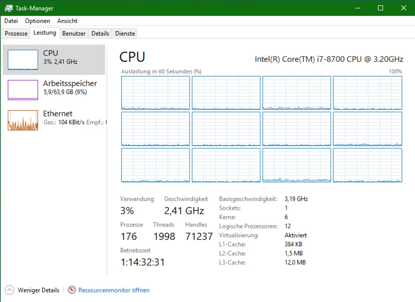Switch to the Details tab

(100, 33)
